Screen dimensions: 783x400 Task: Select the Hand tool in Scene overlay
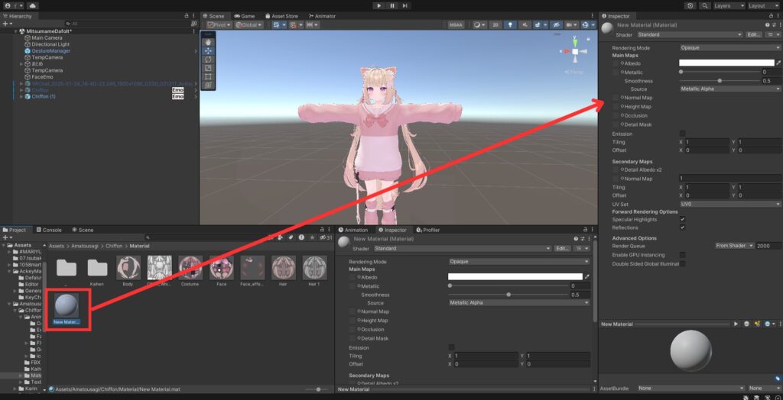pyautogui.click(x=209, y=42)
